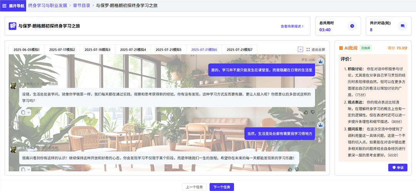Switch to the 2025-07-18模拟3 tab
Viewport: 416px width, 191px height.
click(97, 50)
